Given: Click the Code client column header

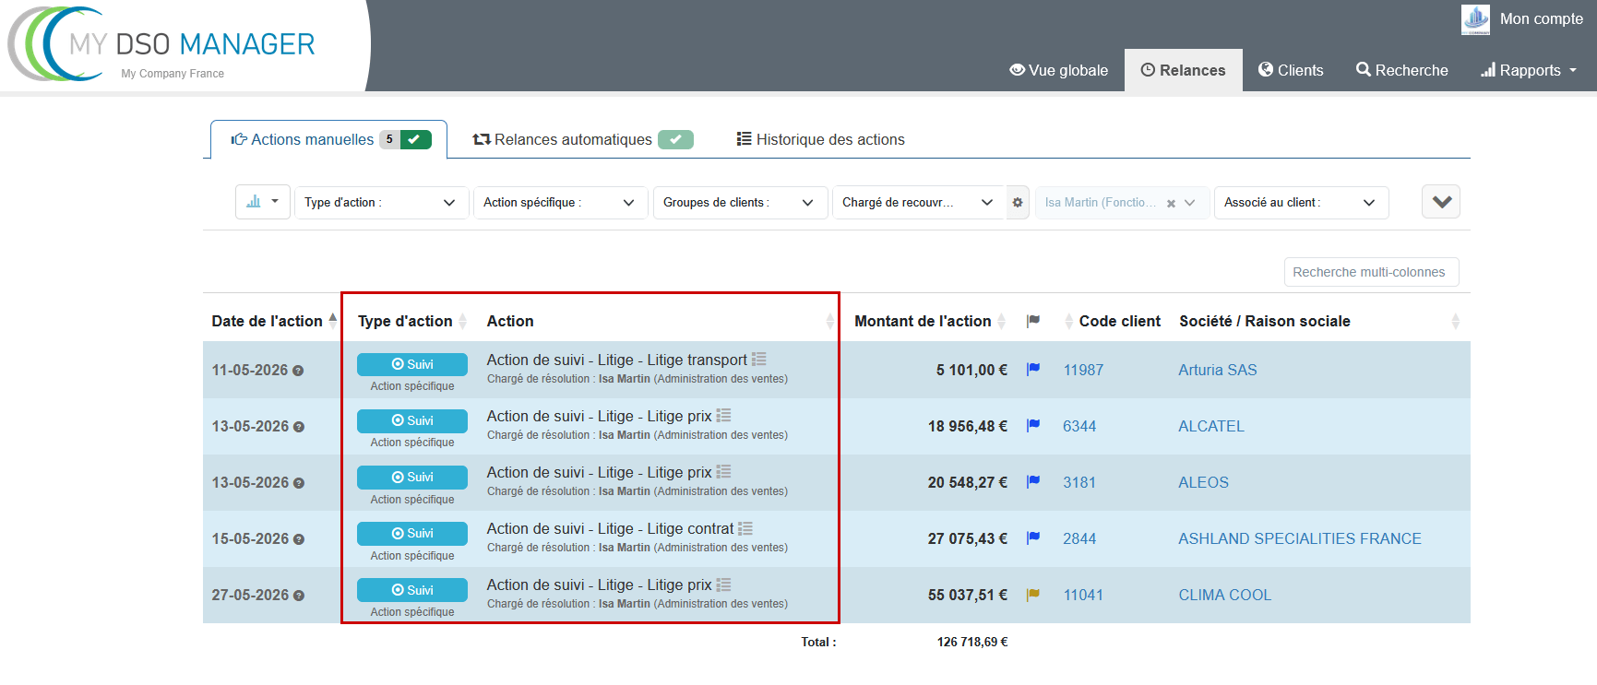Looking at the screenshot, I should (x=1119, y=321).
